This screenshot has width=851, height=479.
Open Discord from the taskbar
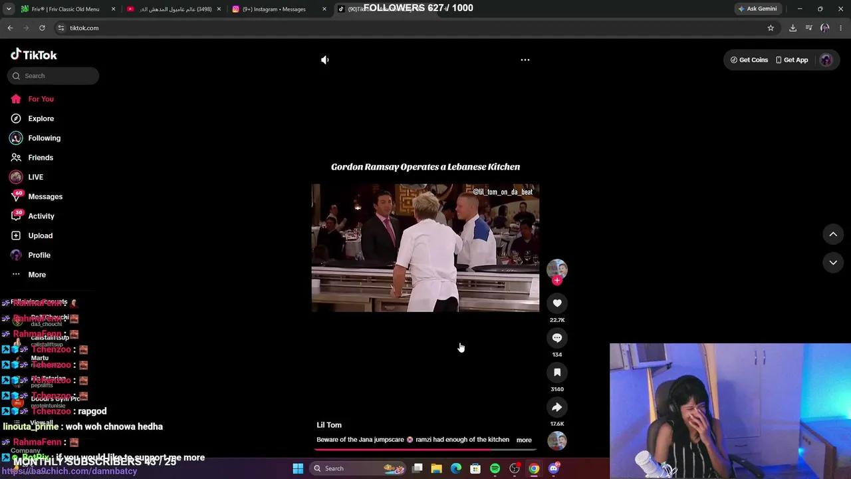(554, 468)
